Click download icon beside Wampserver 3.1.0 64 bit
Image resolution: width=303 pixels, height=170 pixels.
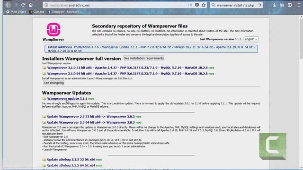[x=44, y=74]
